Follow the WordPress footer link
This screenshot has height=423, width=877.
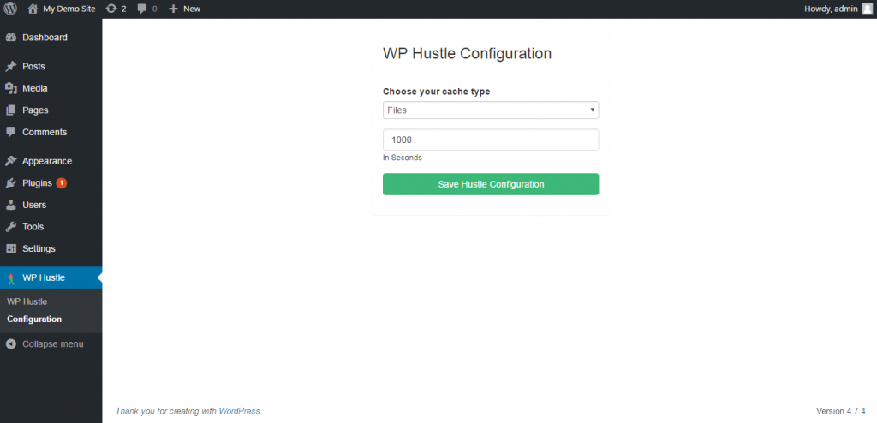point(240,411)
